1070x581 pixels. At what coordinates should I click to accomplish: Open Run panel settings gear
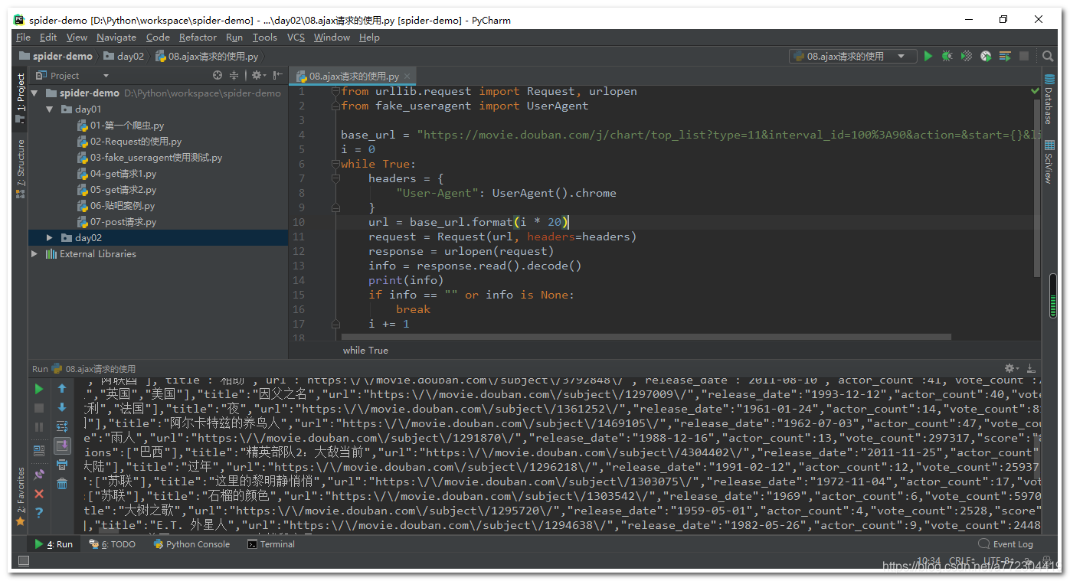[x=1012, y=368]
